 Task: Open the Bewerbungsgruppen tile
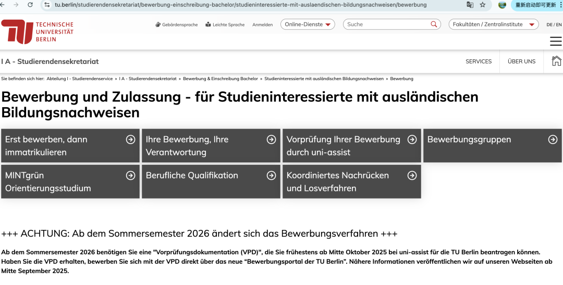(493, 146)
